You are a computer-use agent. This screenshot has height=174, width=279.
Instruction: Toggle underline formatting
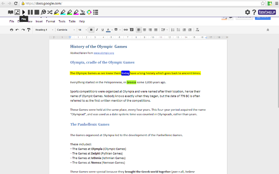click(x=103, y=30)
